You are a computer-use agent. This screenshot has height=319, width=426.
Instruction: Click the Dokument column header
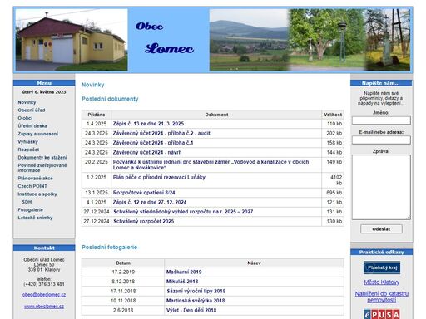coord(216,115)
